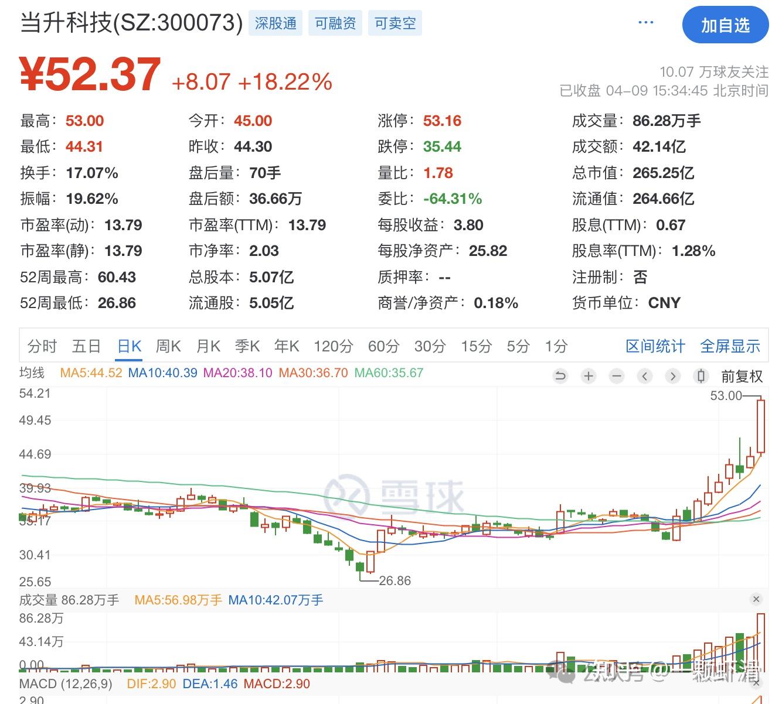This screenshot has width=782, height=704.
Task: Switch to the 120分 chart tab
Action: coord(334,346)
